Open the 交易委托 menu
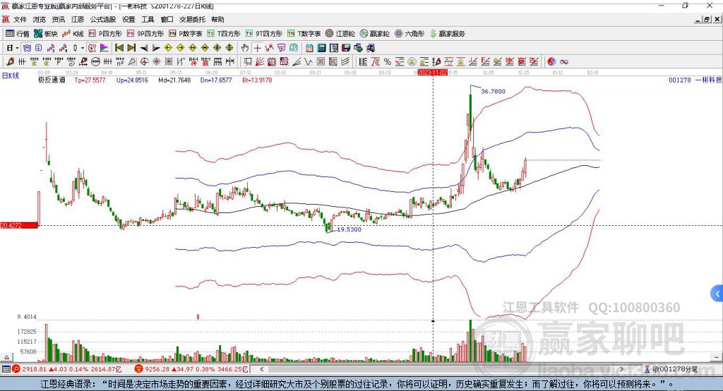 tap(192, 19)
